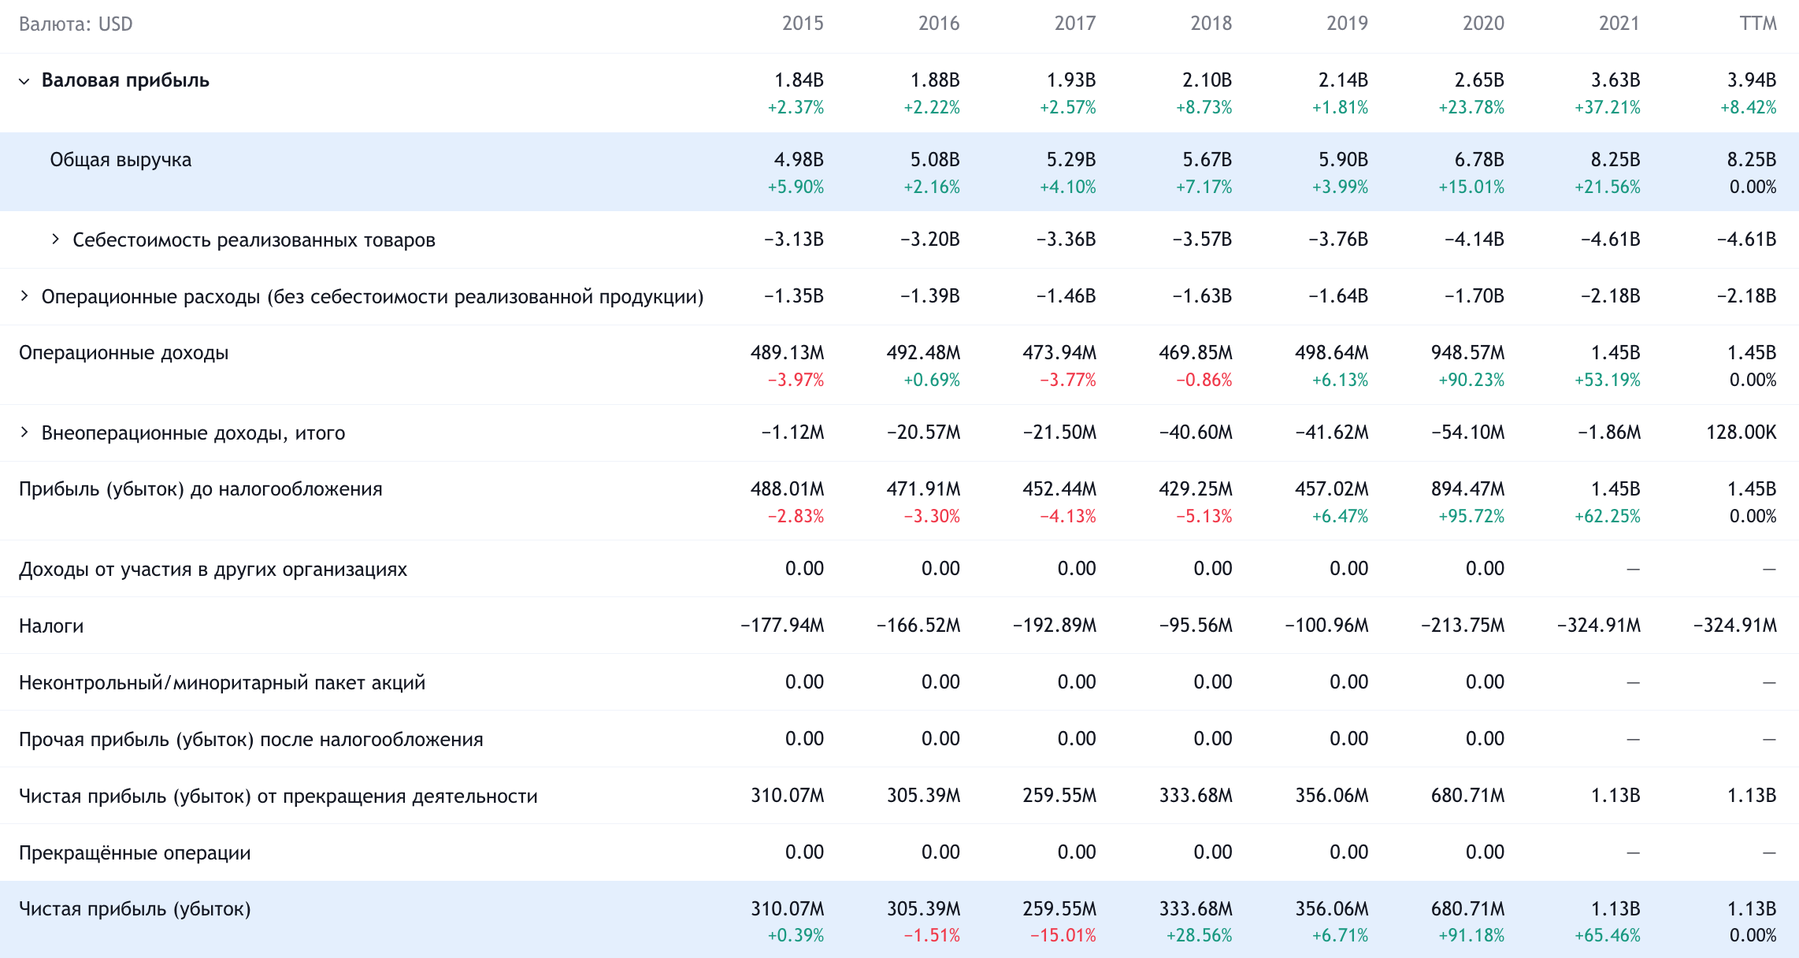Expand Внеоперационные доходы, итого chevron
The image size is (1799, 958).
[24, 433]
